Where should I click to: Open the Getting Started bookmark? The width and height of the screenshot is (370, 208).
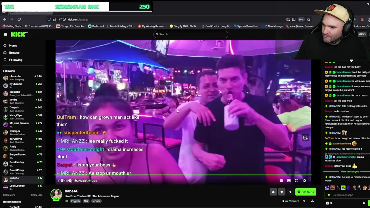(12, 26)
